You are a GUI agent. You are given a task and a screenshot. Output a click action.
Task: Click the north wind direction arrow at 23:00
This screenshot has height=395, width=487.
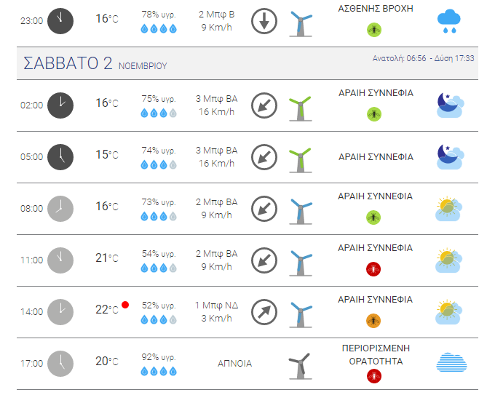pyautogui.click(x=264, y=21)
